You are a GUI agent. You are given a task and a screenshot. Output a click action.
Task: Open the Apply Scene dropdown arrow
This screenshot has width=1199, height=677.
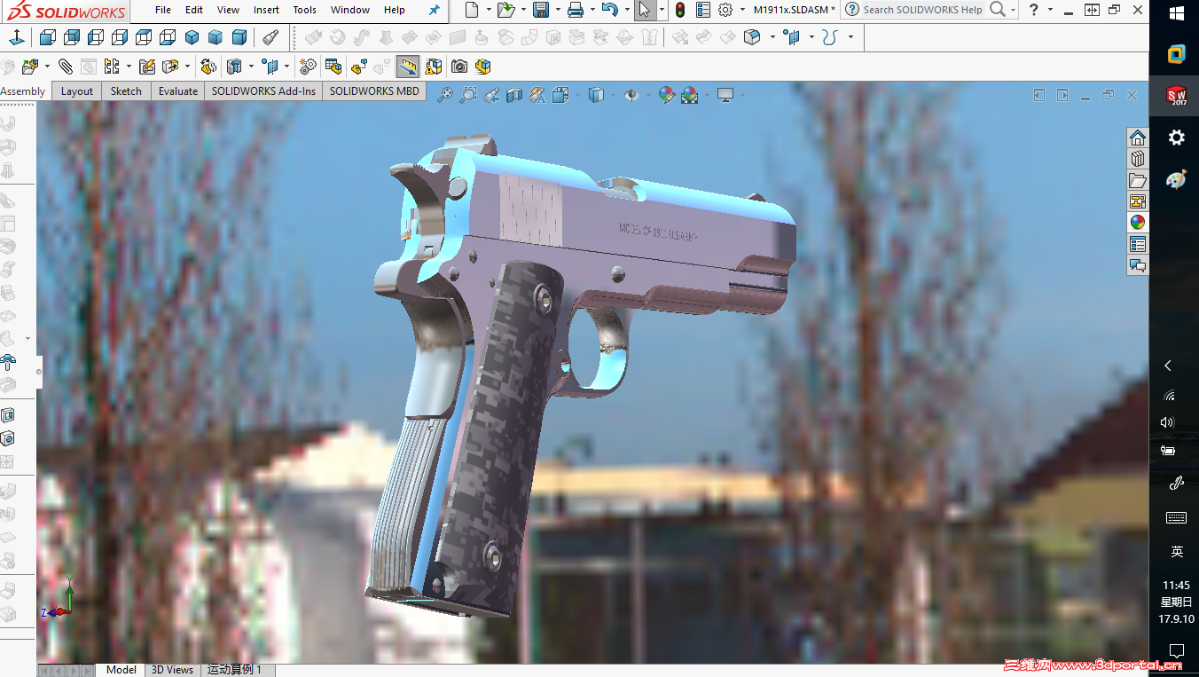(707, 95)
